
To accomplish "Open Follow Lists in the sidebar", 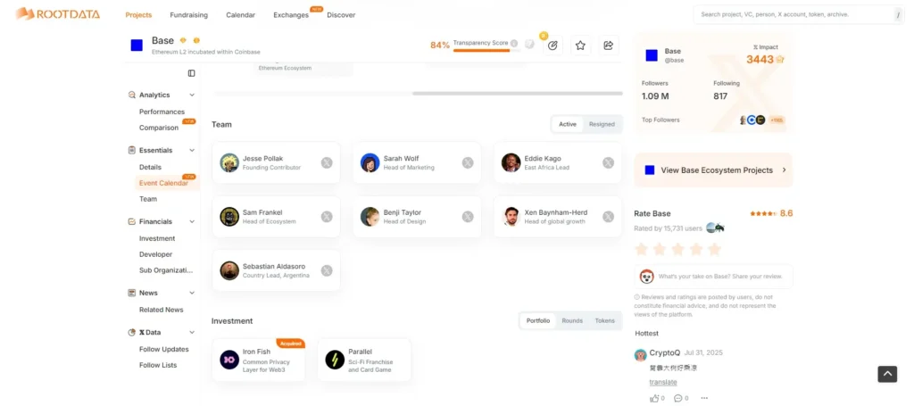I will tap(157, 365).
